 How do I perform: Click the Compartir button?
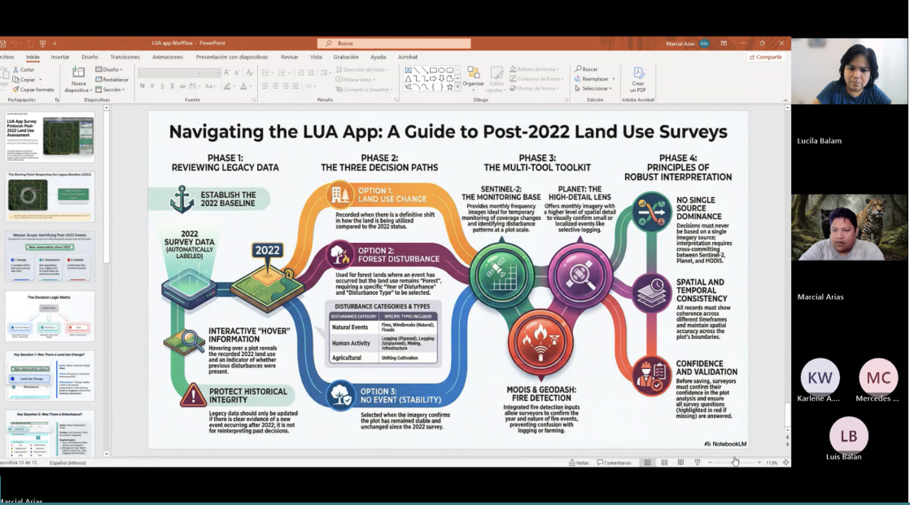[x=765, y=57]
